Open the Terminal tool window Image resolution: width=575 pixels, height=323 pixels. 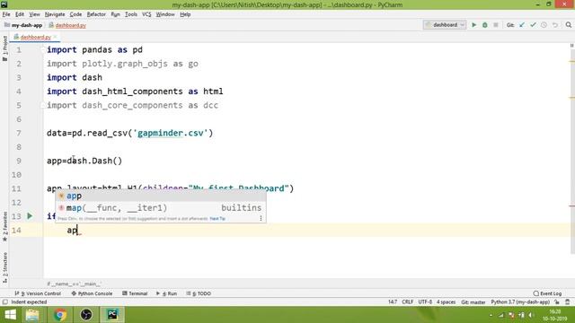135,293
